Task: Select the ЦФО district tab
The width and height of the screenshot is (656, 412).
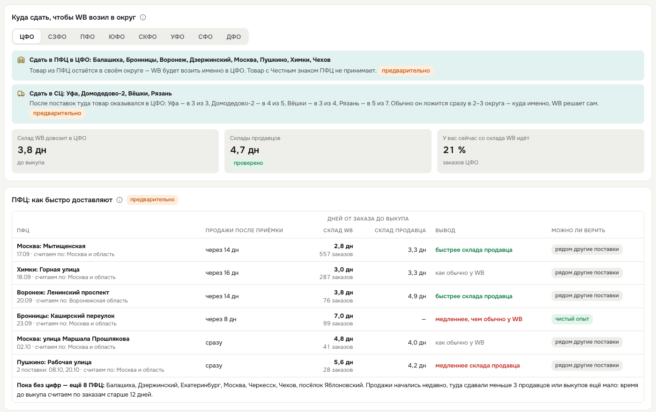Action: [27, 37]
